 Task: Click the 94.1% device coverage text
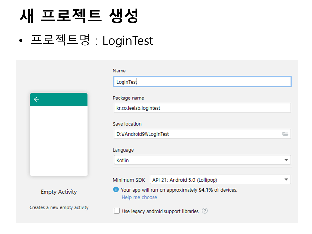205,190
